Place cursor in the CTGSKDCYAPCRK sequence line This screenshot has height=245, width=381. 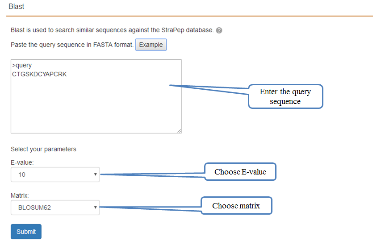pos(39,74)
